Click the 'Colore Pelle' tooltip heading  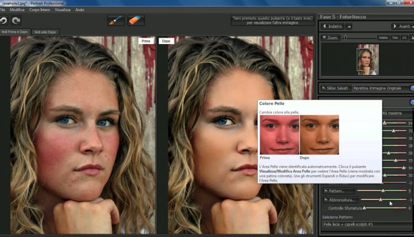pyautogui.click(x=272, y=104)
